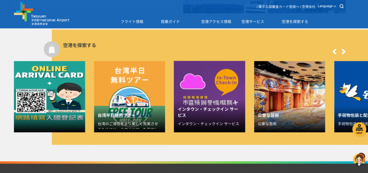The height and width of the screenshot is (173, 368).
Task: Click the shopping bag section icon
Action: point(52,49)
